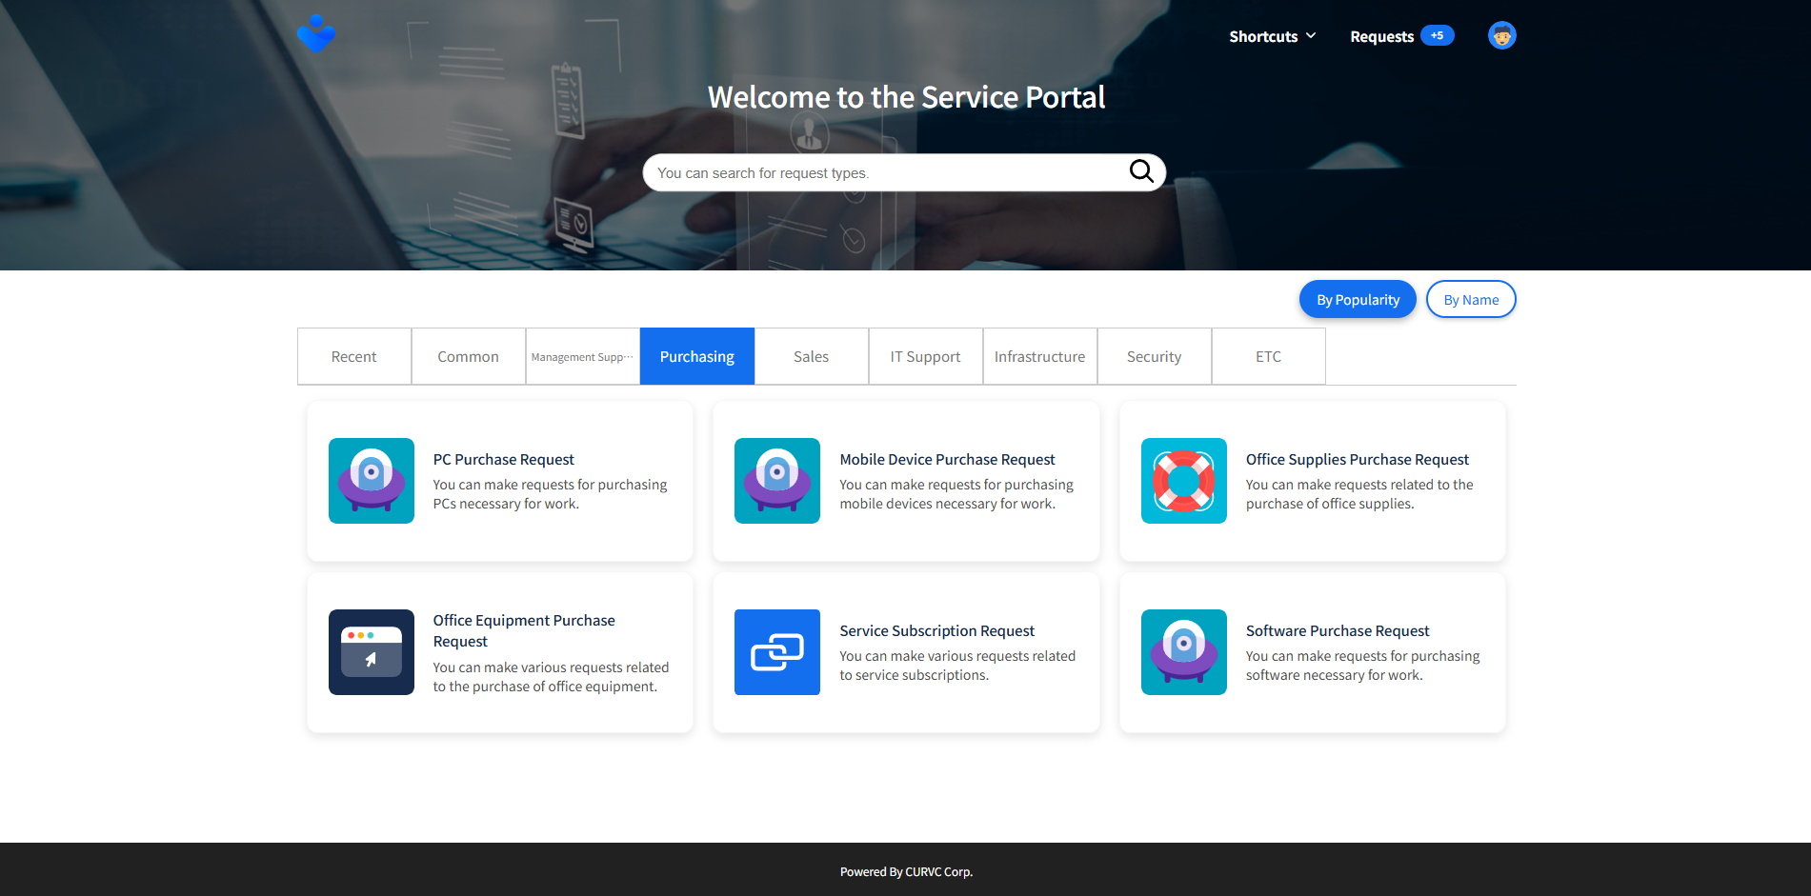Open the user avatar profile icon

click(1501, 36)
